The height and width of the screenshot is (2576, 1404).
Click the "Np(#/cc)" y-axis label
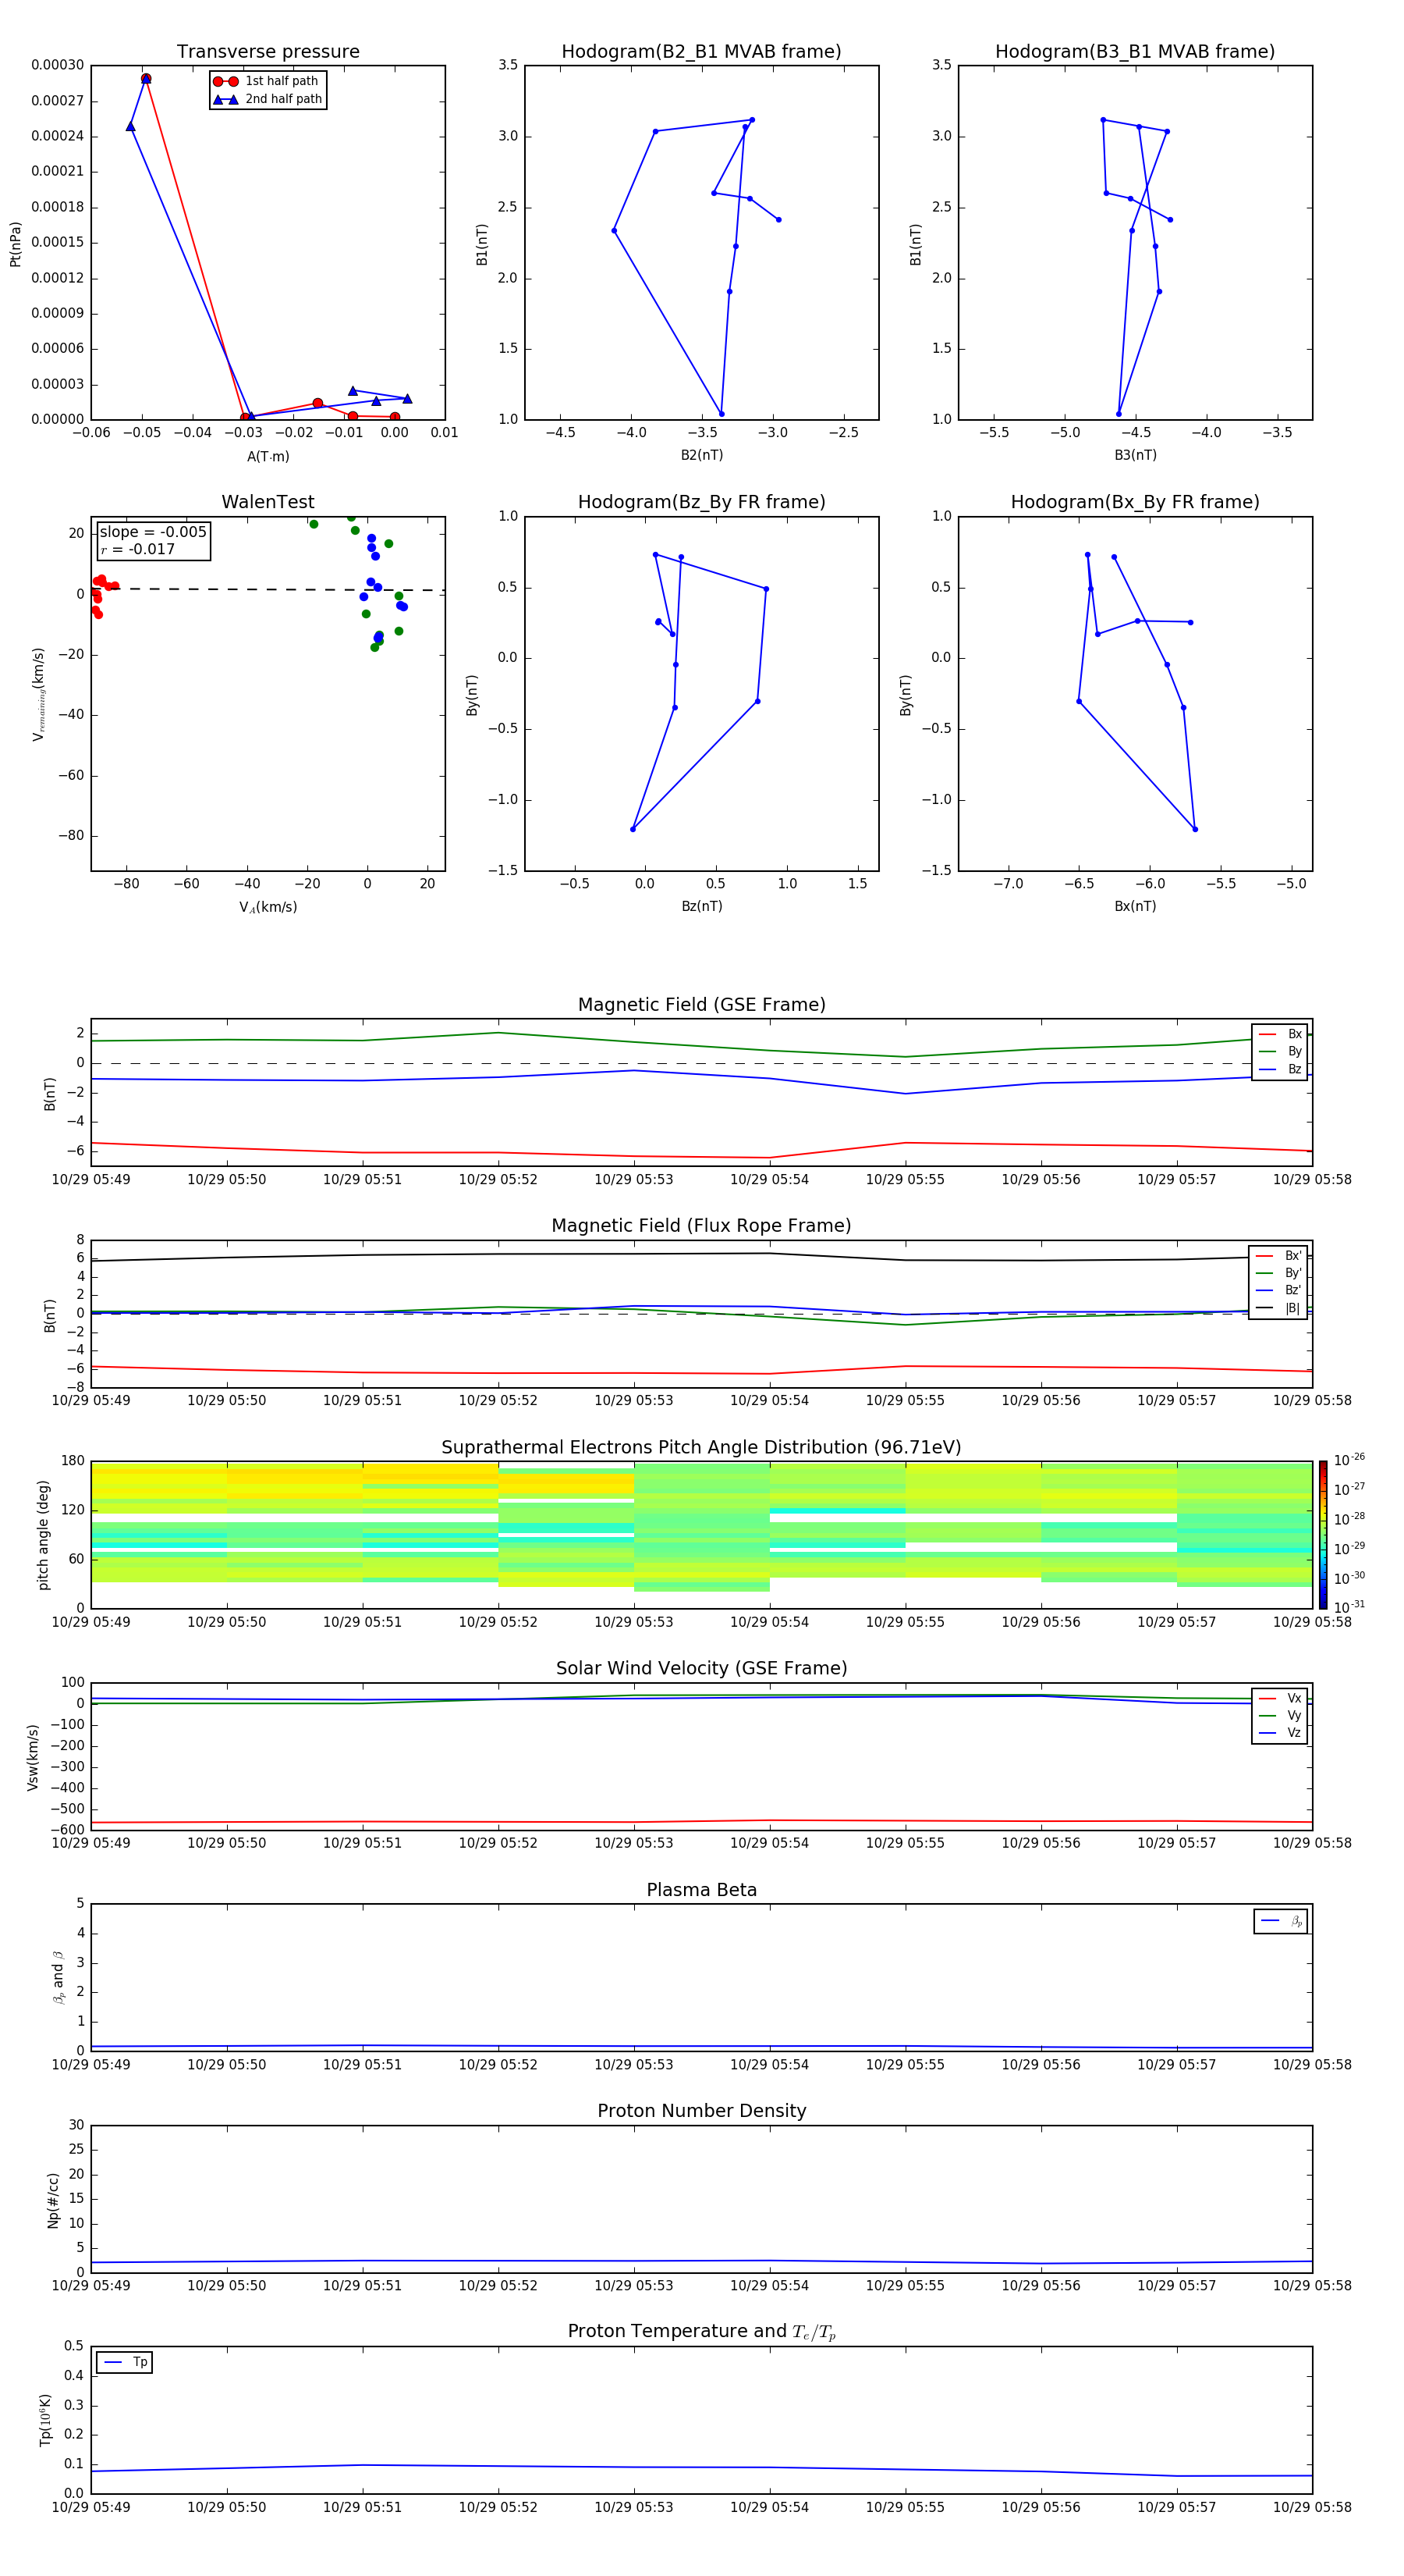[x=53, y=2200]
